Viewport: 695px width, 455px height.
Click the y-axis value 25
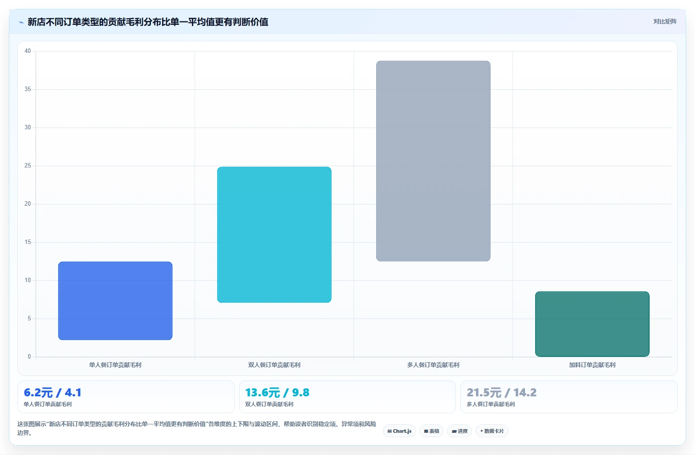(28, 166)
